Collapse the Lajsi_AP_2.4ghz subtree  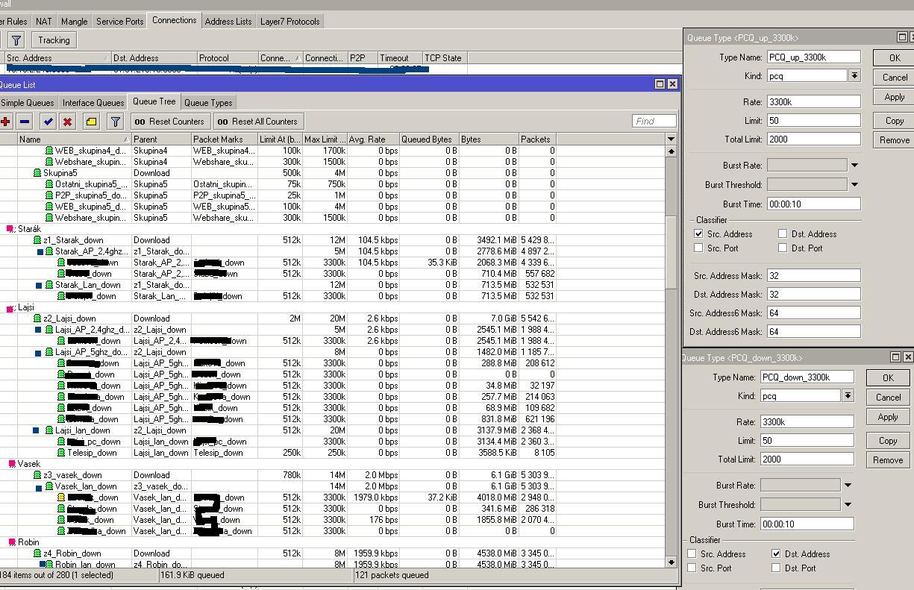tap(38, 330)
